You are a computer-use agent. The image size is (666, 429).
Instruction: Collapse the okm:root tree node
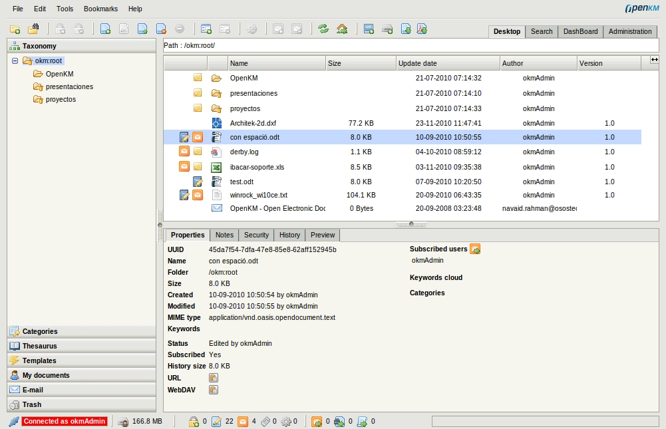click(15, 61)
